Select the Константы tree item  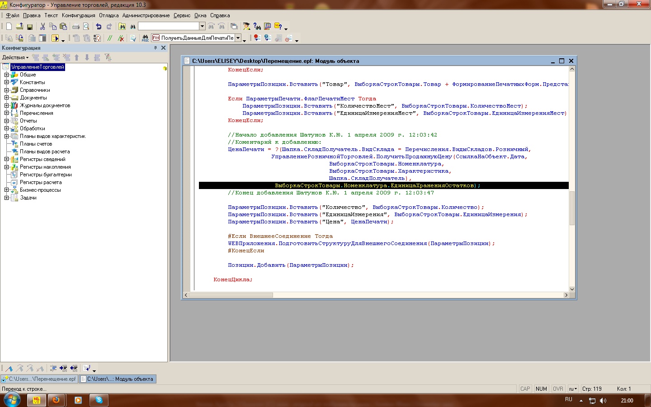(32, 82)
